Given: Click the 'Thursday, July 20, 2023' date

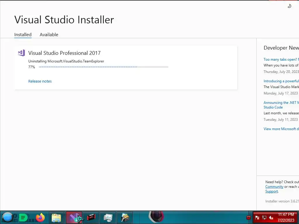Looking at the screenshot, I should pos(281,72).
